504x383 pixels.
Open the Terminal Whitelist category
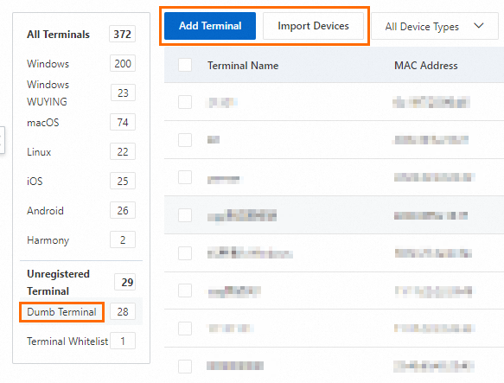point(67,342)
